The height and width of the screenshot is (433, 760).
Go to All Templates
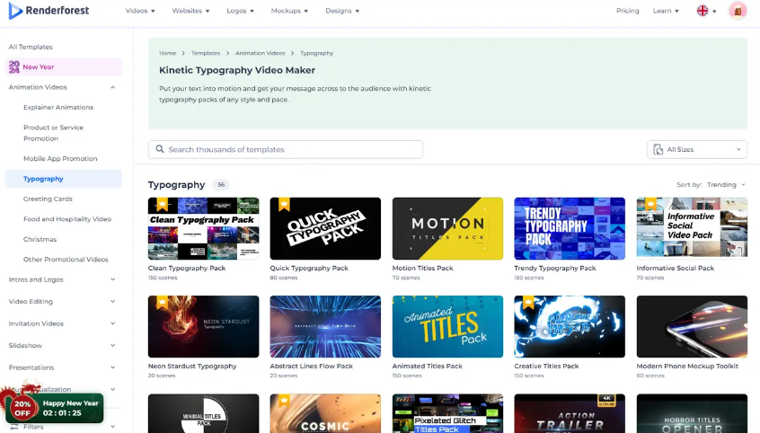pos(31,47)
